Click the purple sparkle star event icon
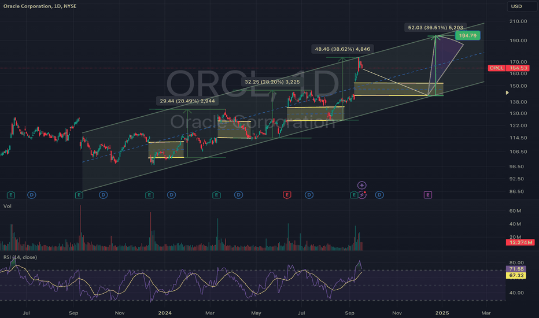Viewport: 539px width, 318px height. pos(361,185)
